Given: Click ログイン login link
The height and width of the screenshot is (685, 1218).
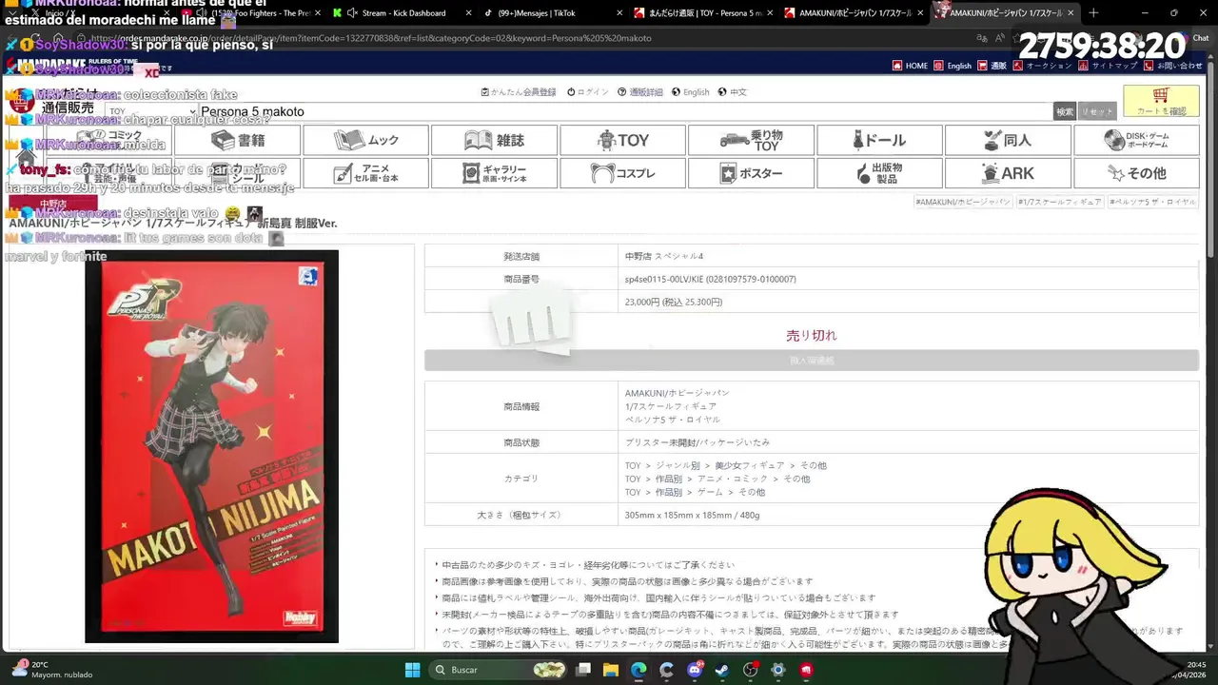Looking at the screenshot, I should point(587,92).
